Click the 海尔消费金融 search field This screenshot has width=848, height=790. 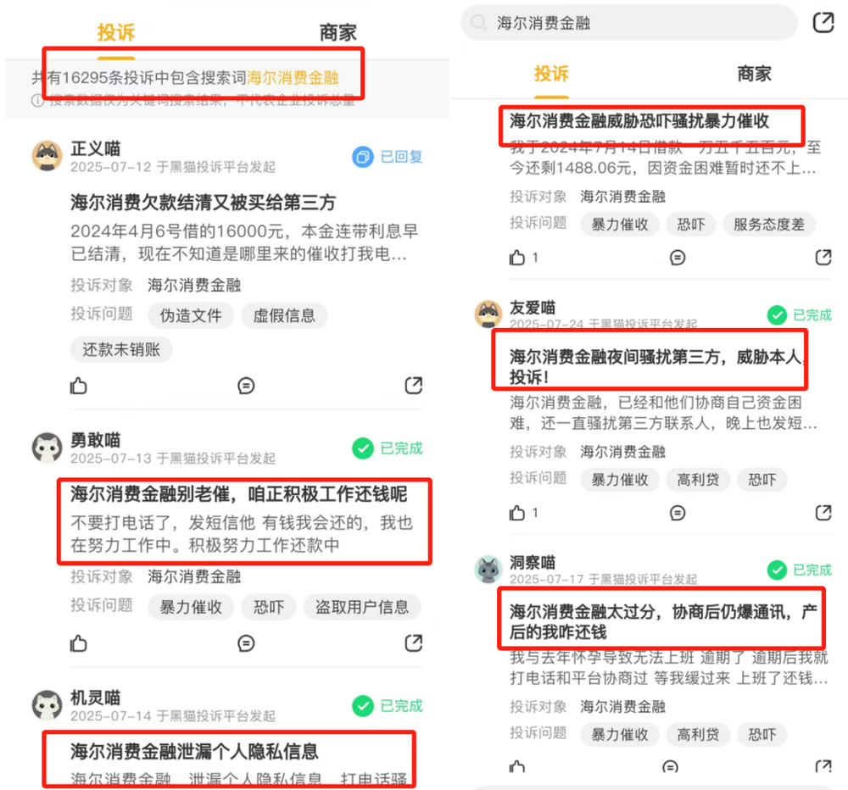pos(629,23)
